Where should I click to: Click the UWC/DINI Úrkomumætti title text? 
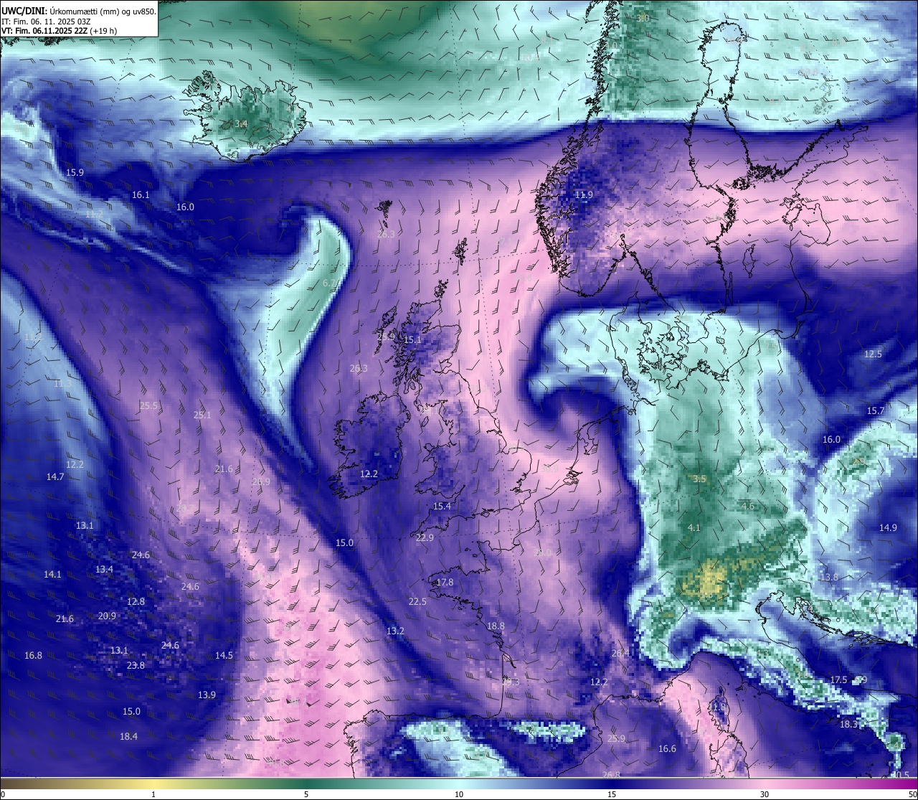(78, 11)
